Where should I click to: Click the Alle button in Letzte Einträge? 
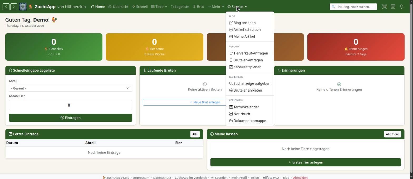click(x=195, y=134)
